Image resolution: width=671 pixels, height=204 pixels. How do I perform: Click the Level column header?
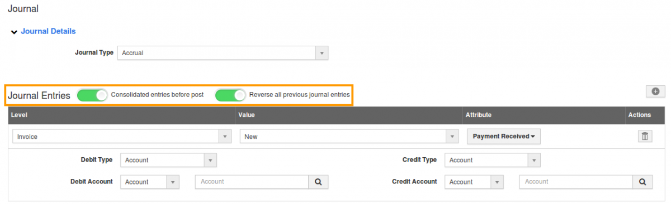point(20,115)
